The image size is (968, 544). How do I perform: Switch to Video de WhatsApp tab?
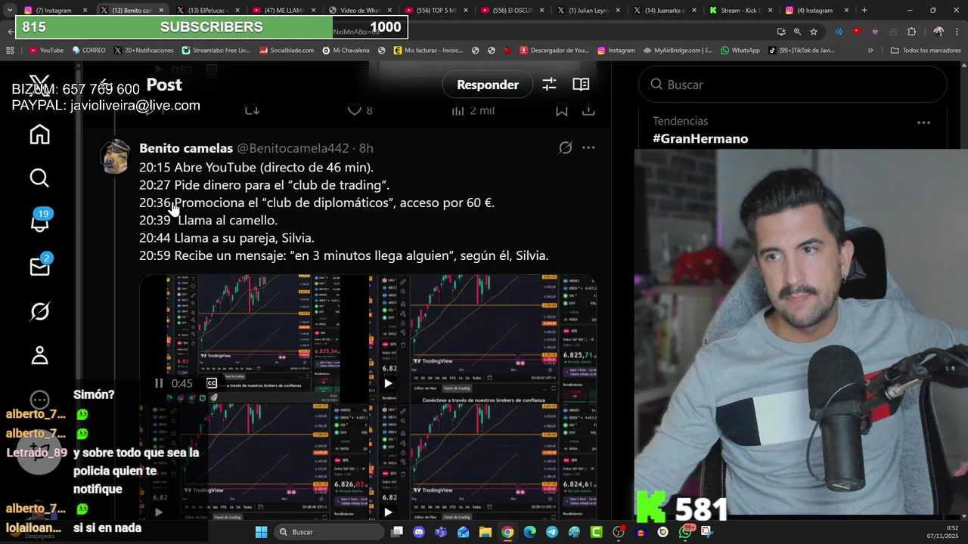point(359,11)
